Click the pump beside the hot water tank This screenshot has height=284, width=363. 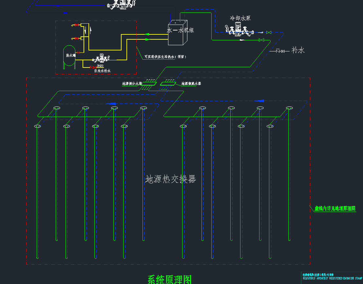click(101, 59)
